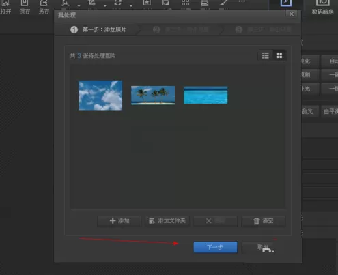Click the printer-shaped icon in main toolbar
The height and width of the screenshot is (275, 338).
coord(204,3)
